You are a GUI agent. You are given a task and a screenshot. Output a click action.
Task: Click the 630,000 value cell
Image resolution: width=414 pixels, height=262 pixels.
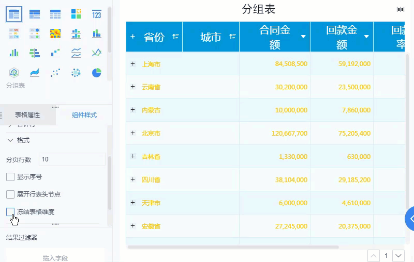[359, 157]
